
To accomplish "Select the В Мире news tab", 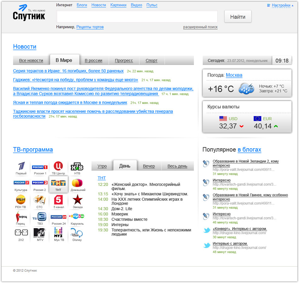I will tap(64, 60).
